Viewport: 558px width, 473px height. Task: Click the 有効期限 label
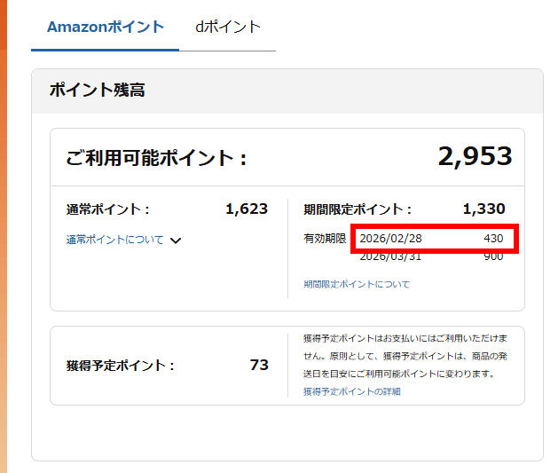[x=325, y=239]
